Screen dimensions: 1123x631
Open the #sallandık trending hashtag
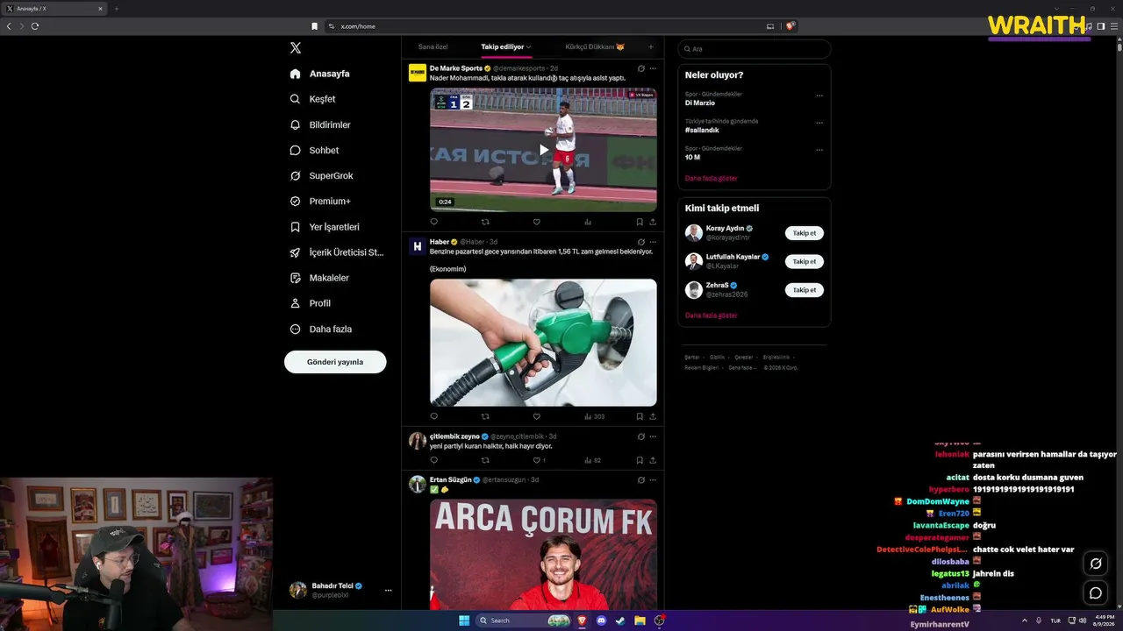click(x=702, y=130)
